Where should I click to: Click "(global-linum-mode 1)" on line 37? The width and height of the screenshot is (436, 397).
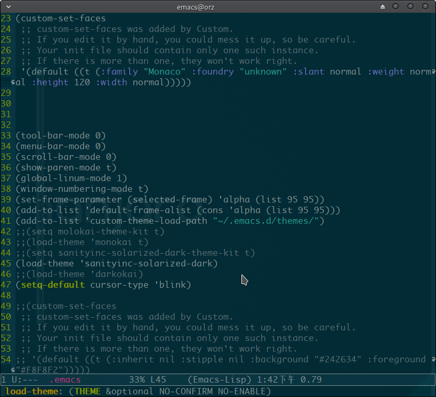coord(71,178)
